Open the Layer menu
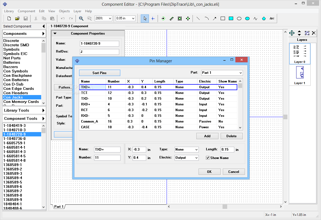The height and width of the screenshot is (220, 321). click(77, 11)
